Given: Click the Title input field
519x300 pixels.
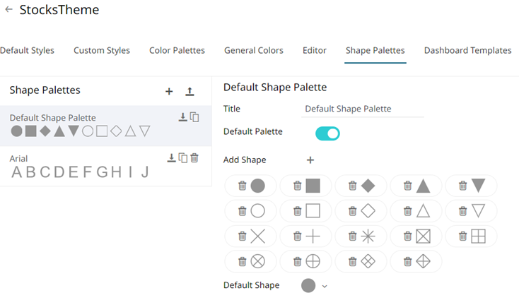Looking at the screenshot, I should 362,109.
